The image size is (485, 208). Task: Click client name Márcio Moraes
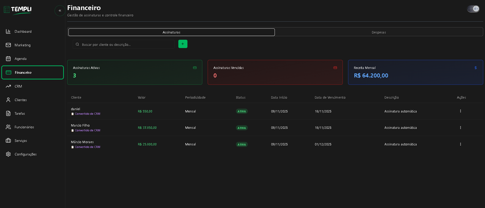pos(82,142)
